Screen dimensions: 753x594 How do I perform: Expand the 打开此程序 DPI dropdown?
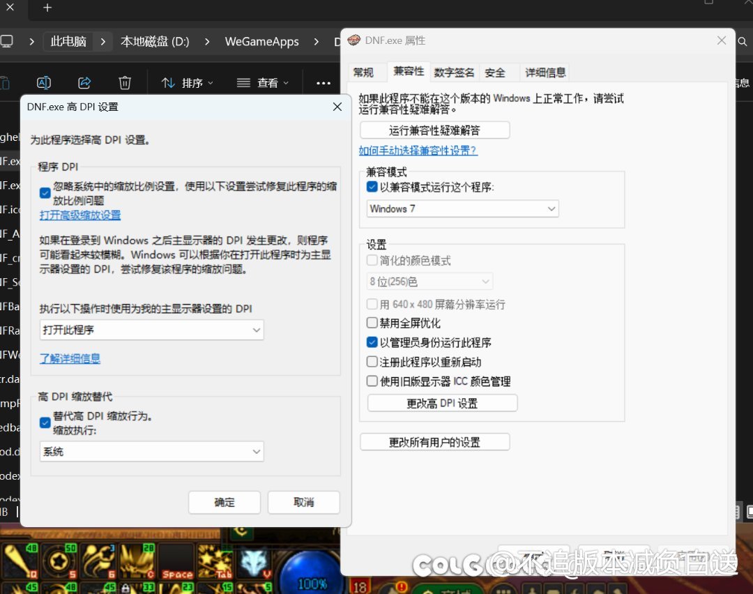coord(151,330)
